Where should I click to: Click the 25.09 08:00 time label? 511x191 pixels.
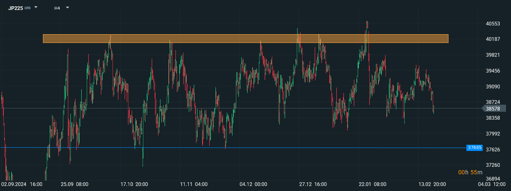point(74,184)
